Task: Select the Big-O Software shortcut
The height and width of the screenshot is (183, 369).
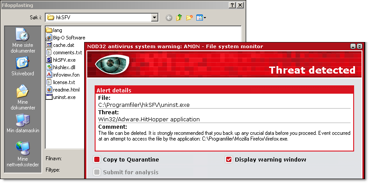Action: coord(65,38)
